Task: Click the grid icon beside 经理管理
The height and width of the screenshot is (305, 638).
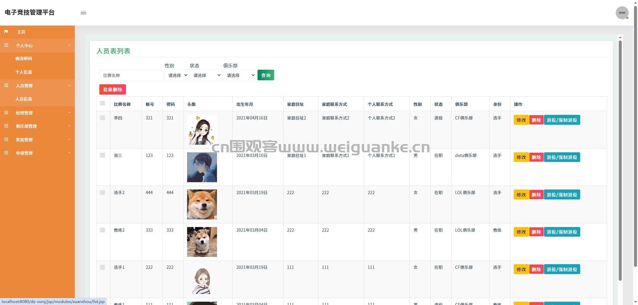Action: tap(6, 113)
